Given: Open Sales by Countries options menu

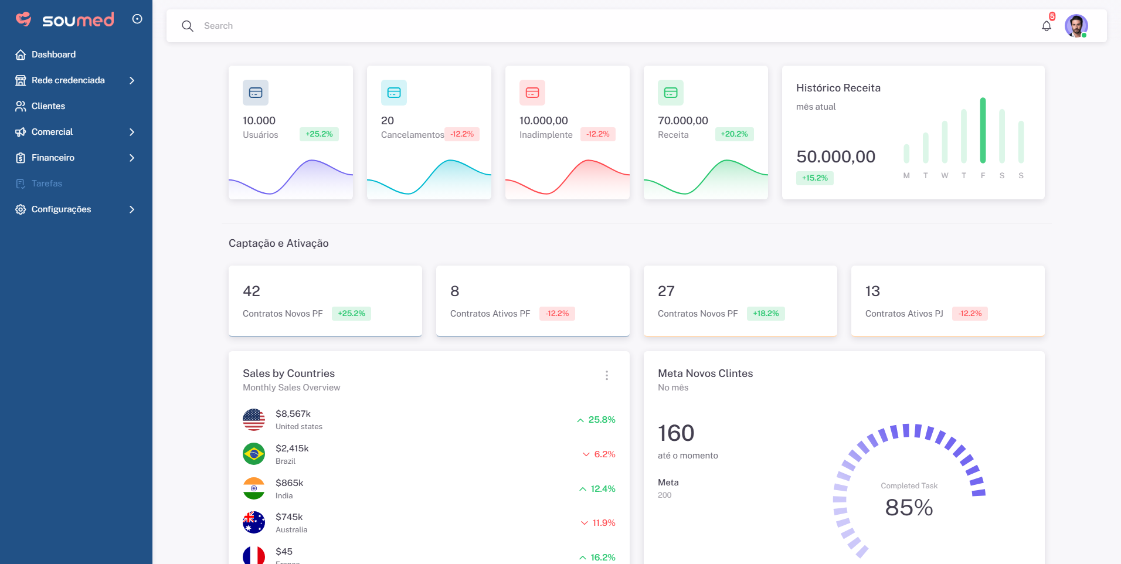Looking at the screenshot, I should pyautogui.click(x=607, y=375).
